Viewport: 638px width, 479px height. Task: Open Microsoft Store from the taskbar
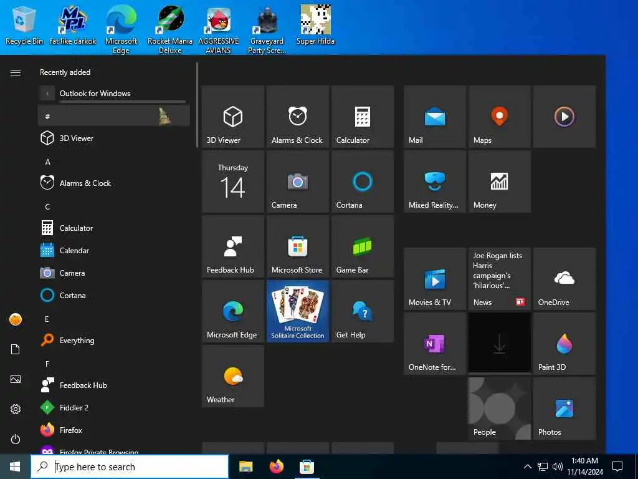(307, 467)
